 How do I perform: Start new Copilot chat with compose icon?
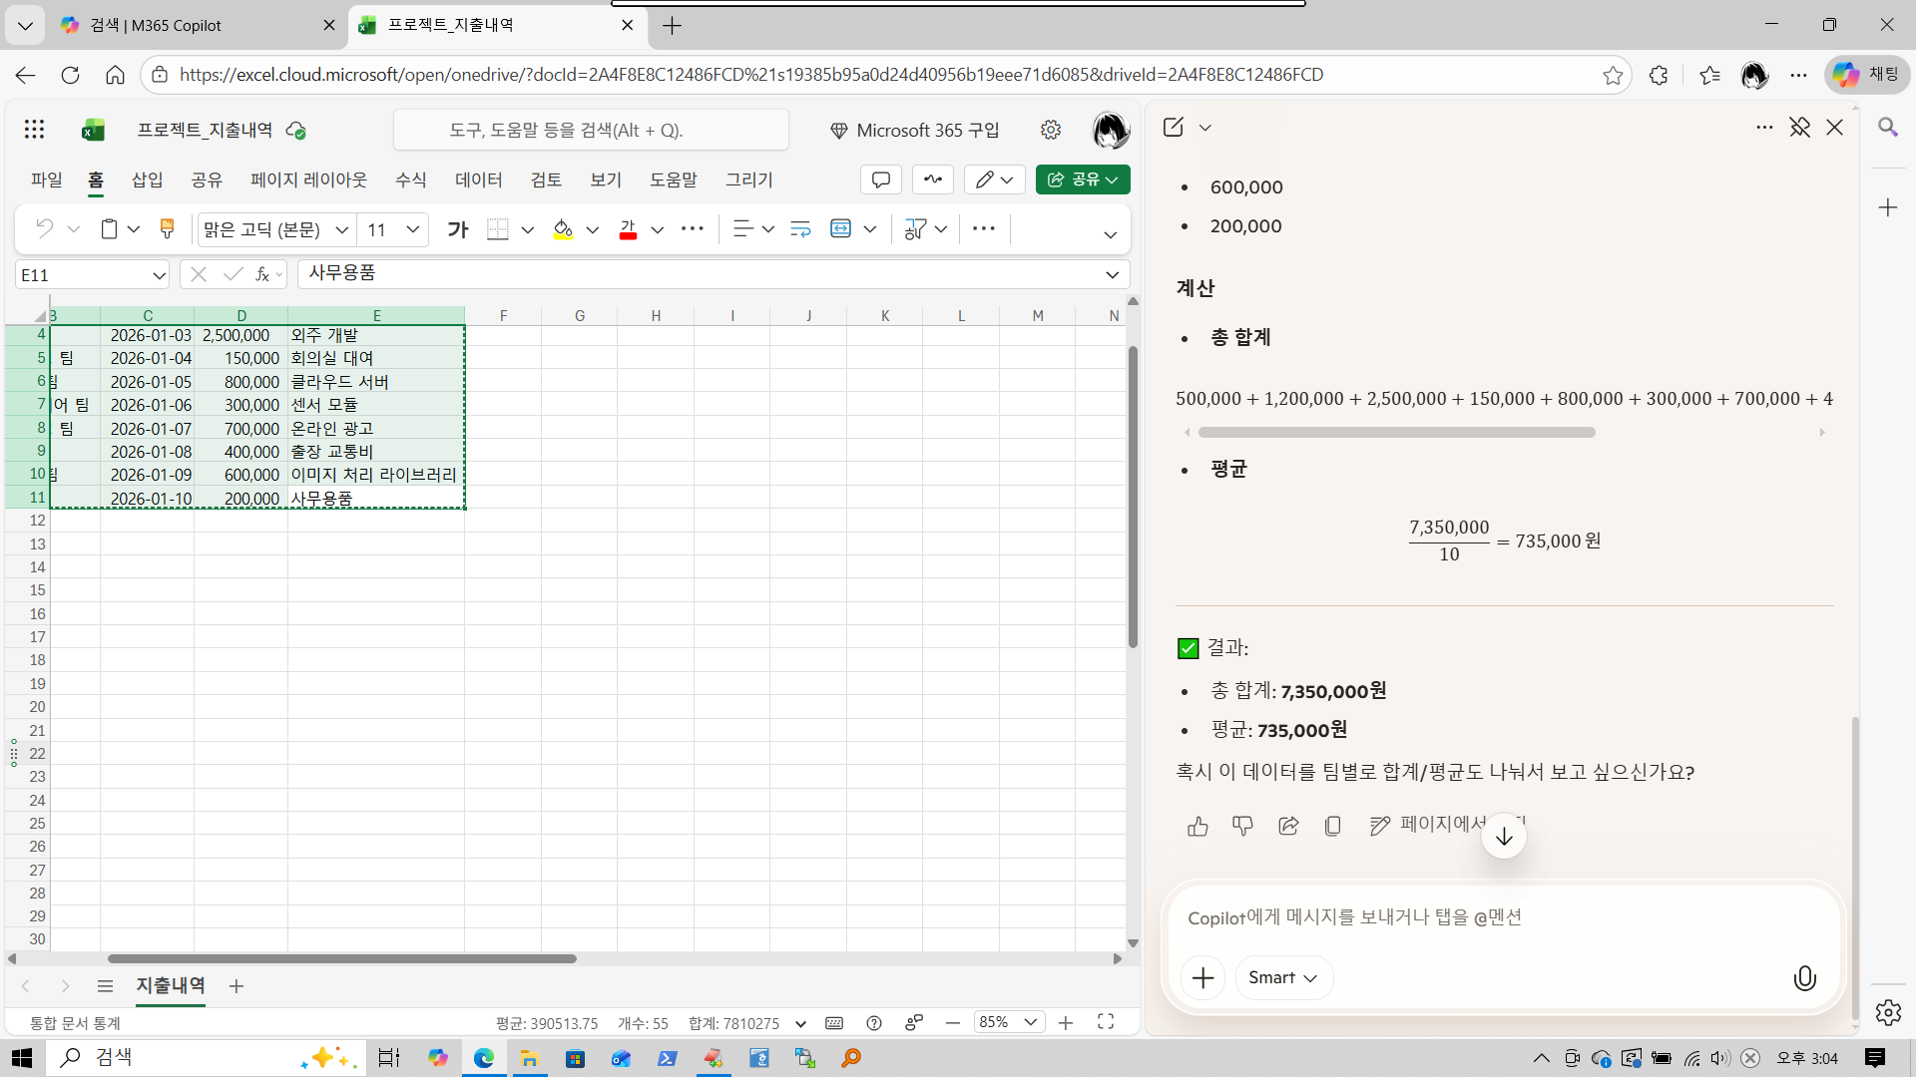coord(1174,127)
